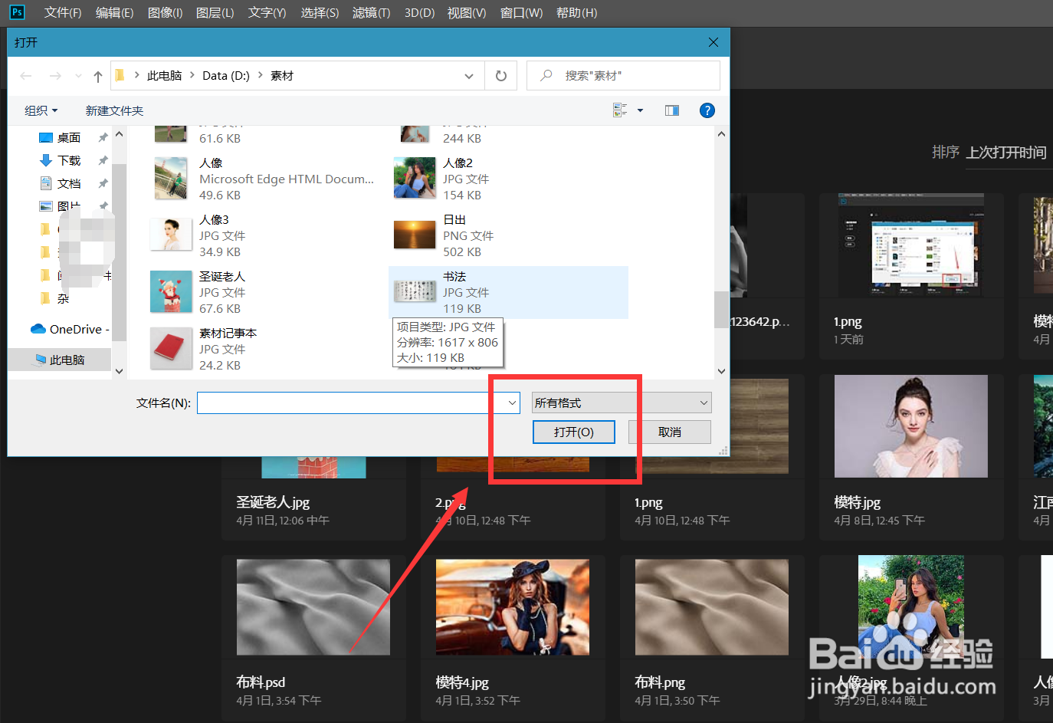Select OneDrive in the navigation pane
This screenshot has width=1053, height=723.
point(70,329)
